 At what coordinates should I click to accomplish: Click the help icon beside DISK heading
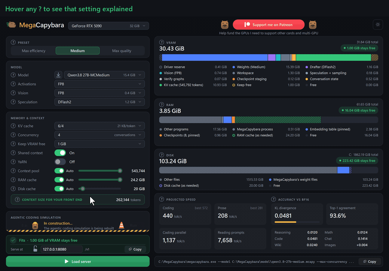pos(162,155)
